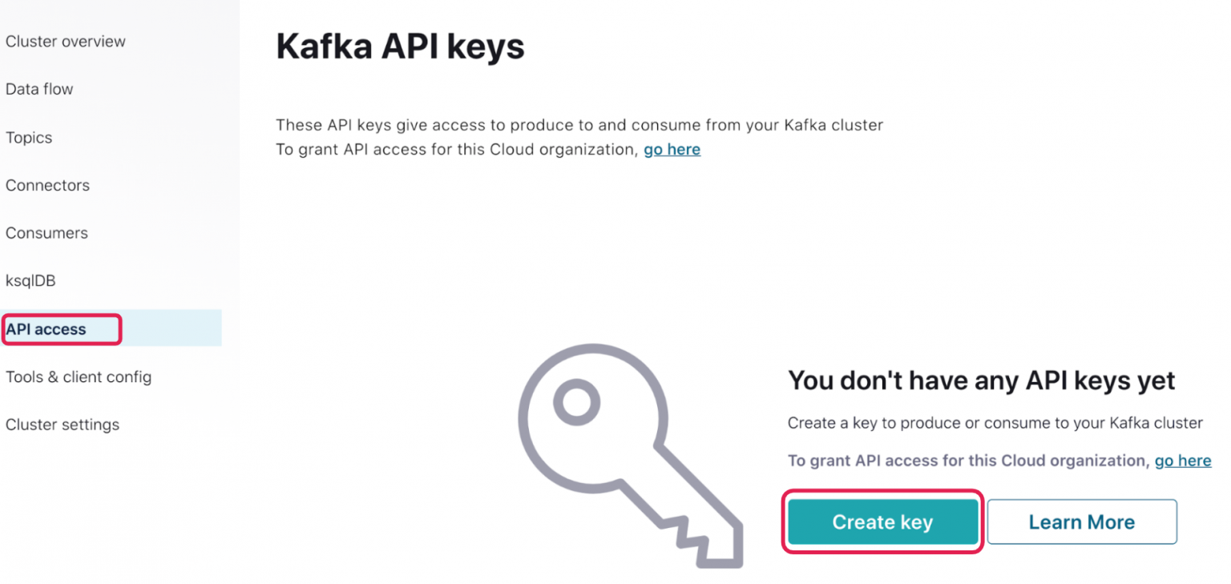Viewport: 1231px width, 584px height.
Task: Click top "To grant API access" sentence text
Action: point(457,150)
